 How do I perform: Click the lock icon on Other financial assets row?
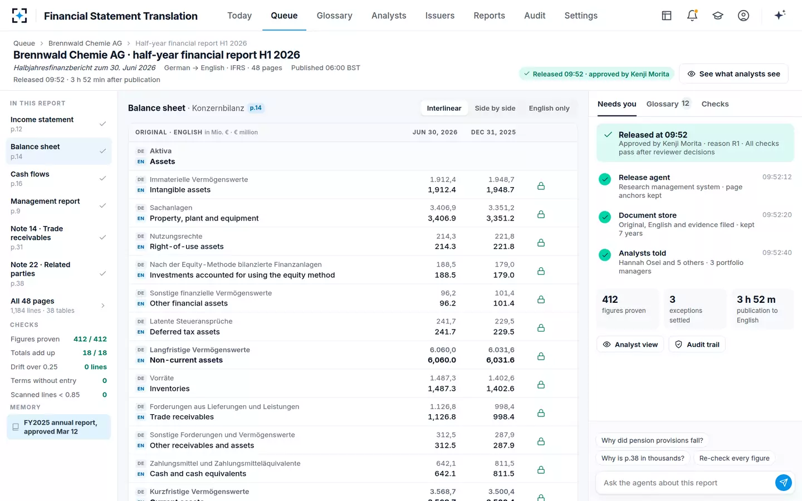point(541,299)
